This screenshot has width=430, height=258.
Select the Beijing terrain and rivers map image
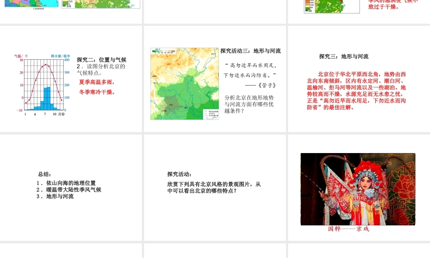pos(184,84)
